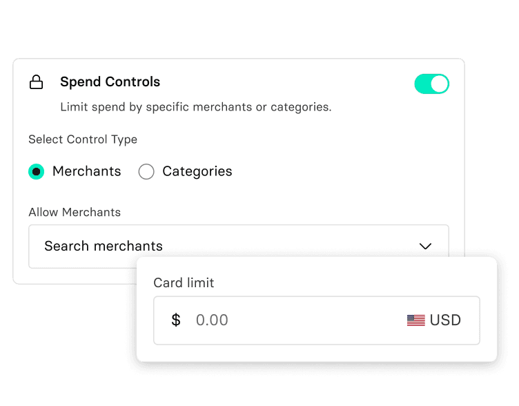Click the Select Control Type label
The width and height of the screenshot is (519, 406).
pos(83,139)
